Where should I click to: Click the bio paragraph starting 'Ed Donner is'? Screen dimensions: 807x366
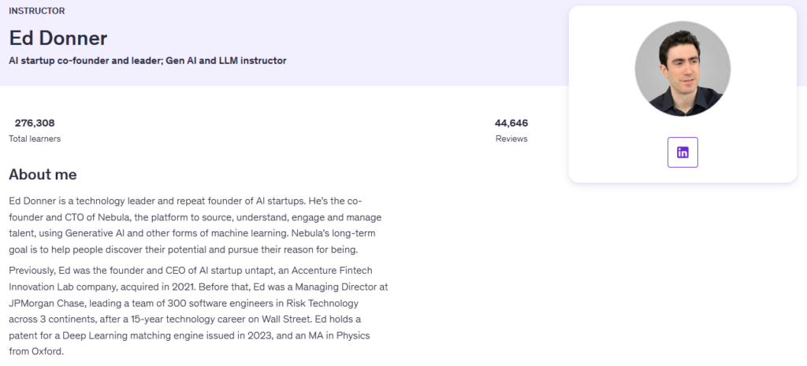coord(195,225)
